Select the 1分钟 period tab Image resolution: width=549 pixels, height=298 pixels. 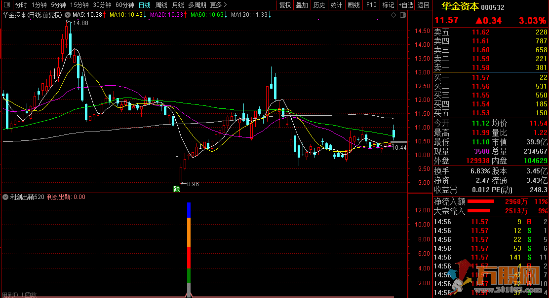39,5
